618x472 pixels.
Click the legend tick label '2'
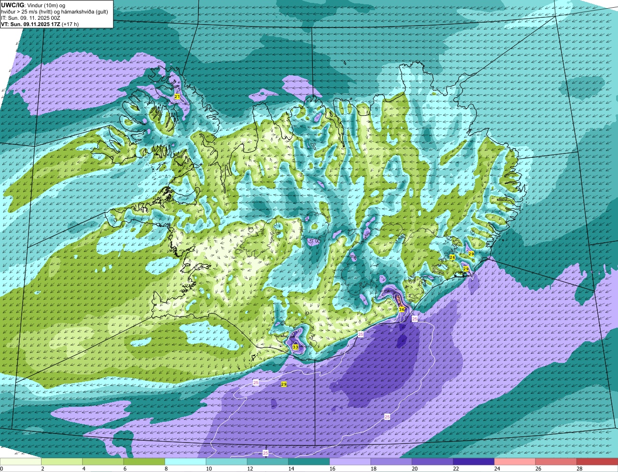pyautogui.click(x=42, y=469)
